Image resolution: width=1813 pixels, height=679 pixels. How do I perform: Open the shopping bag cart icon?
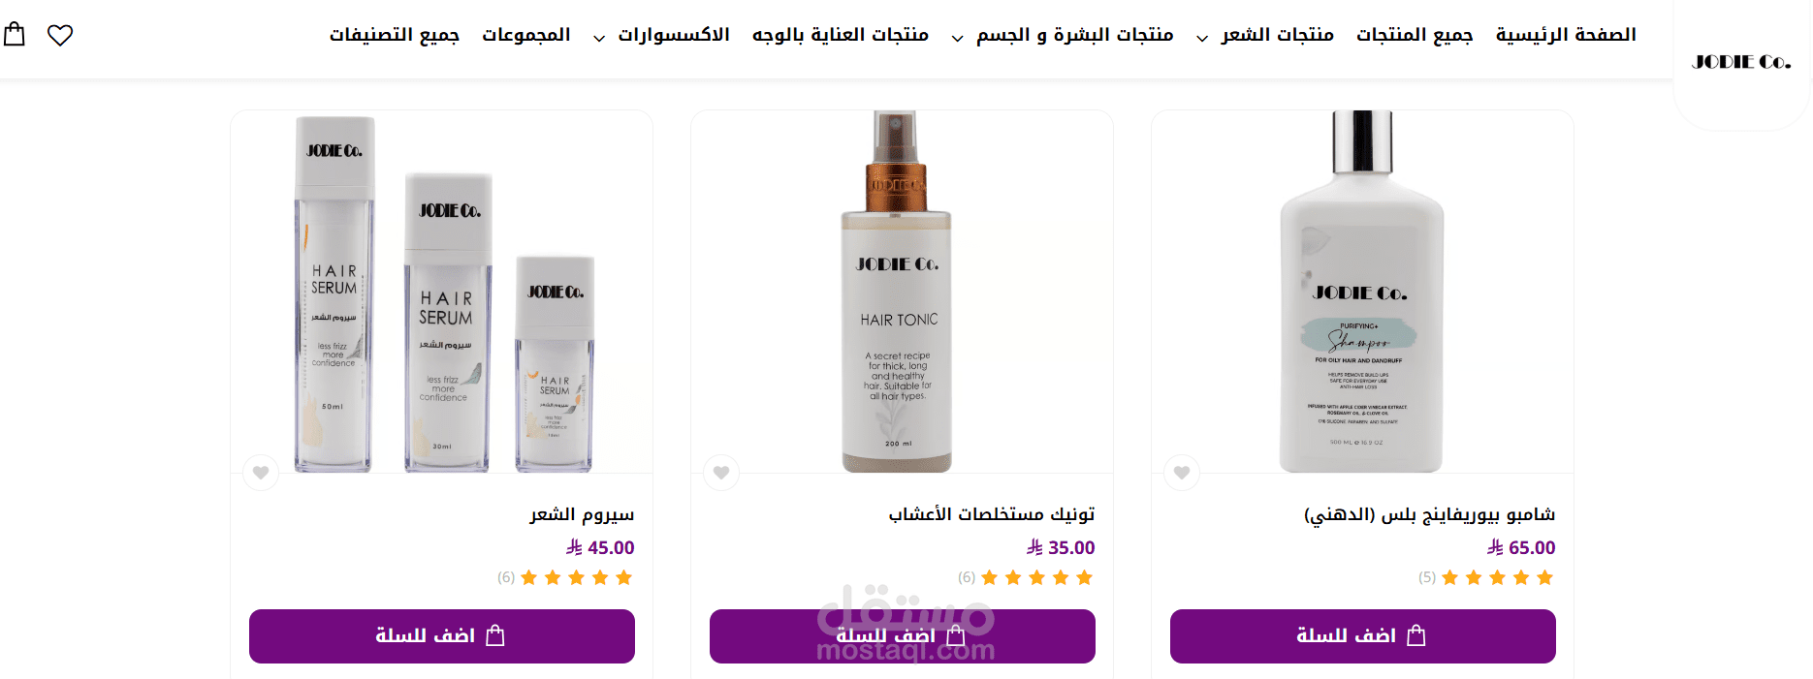(15, 35)
